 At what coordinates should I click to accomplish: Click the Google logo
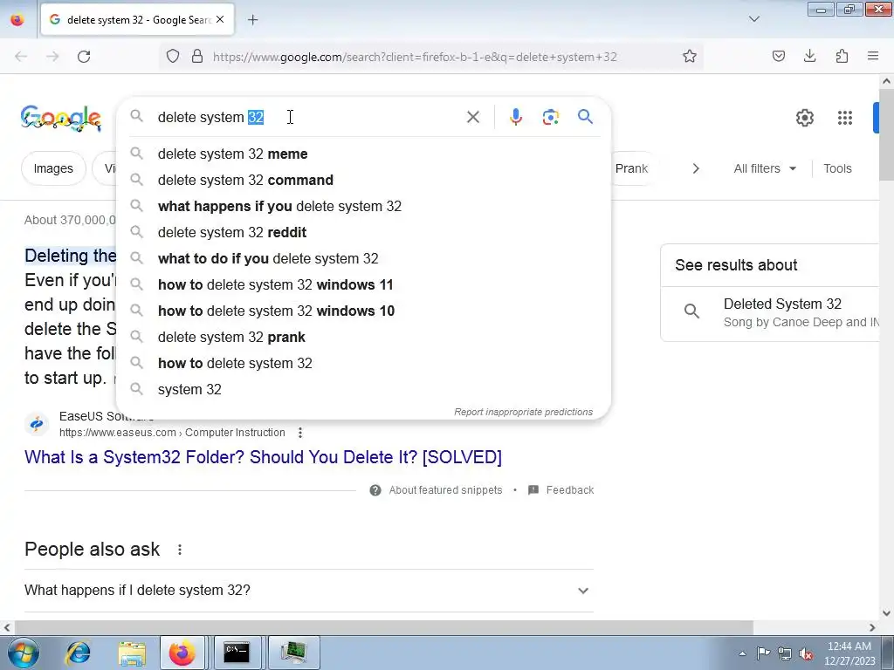pyautogui.click(x=61, y=119)
